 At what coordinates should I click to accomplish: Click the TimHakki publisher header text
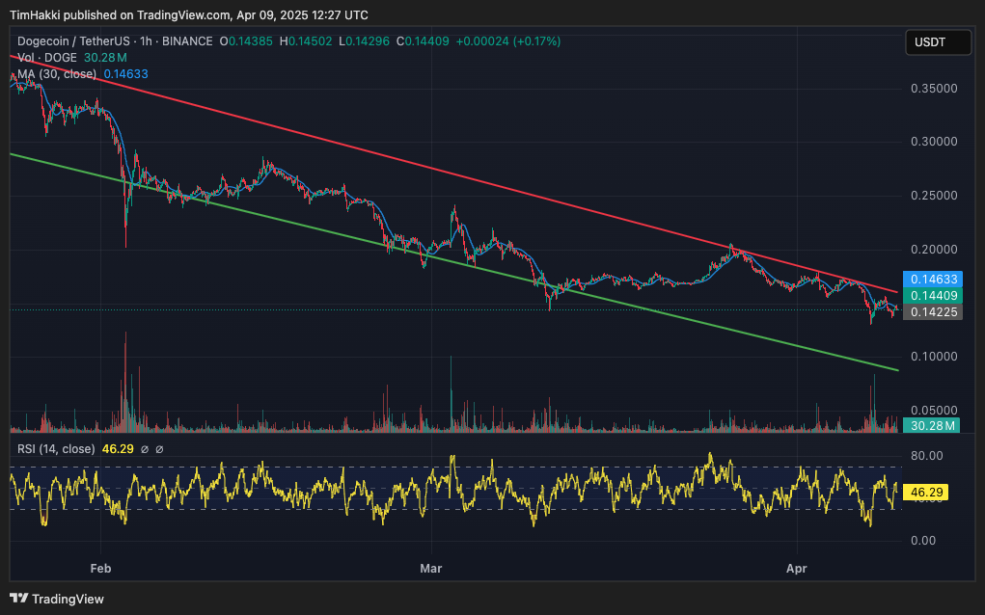click(188, 14)
